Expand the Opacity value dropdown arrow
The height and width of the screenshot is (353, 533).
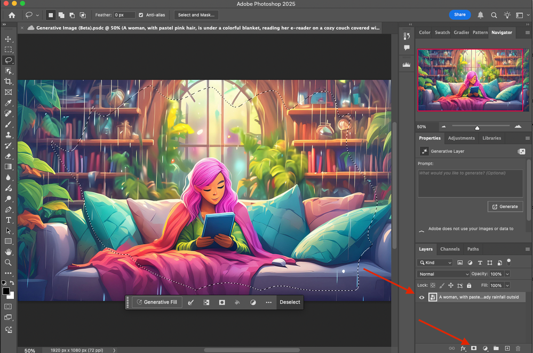tap(507, 274)
